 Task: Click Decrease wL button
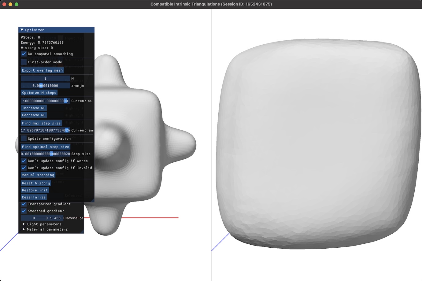[34, 115]
